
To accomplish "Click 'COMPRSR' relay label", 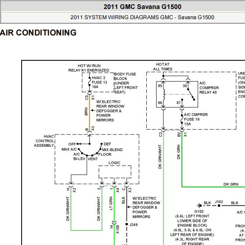I will click(209, 88).
